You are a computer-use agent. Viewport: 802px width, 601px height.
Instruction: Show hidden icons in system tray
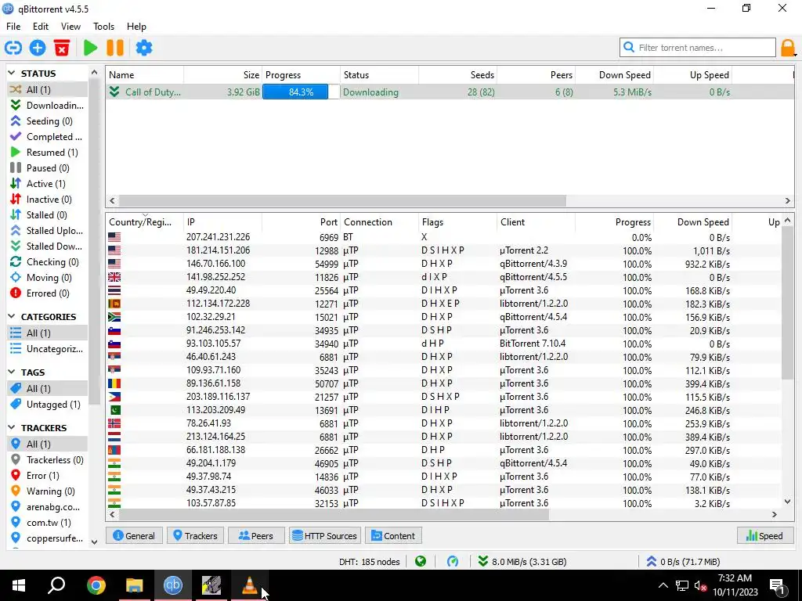tap(663, 585)
